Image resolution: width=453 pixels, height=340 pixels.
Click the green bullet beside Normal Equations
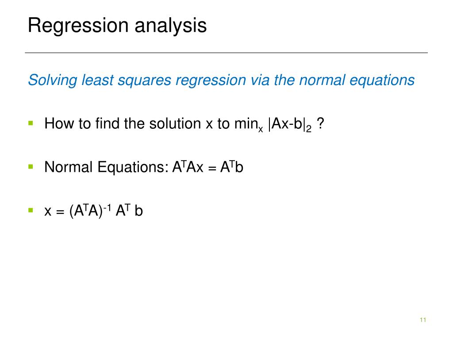click(x=31, y=167)
